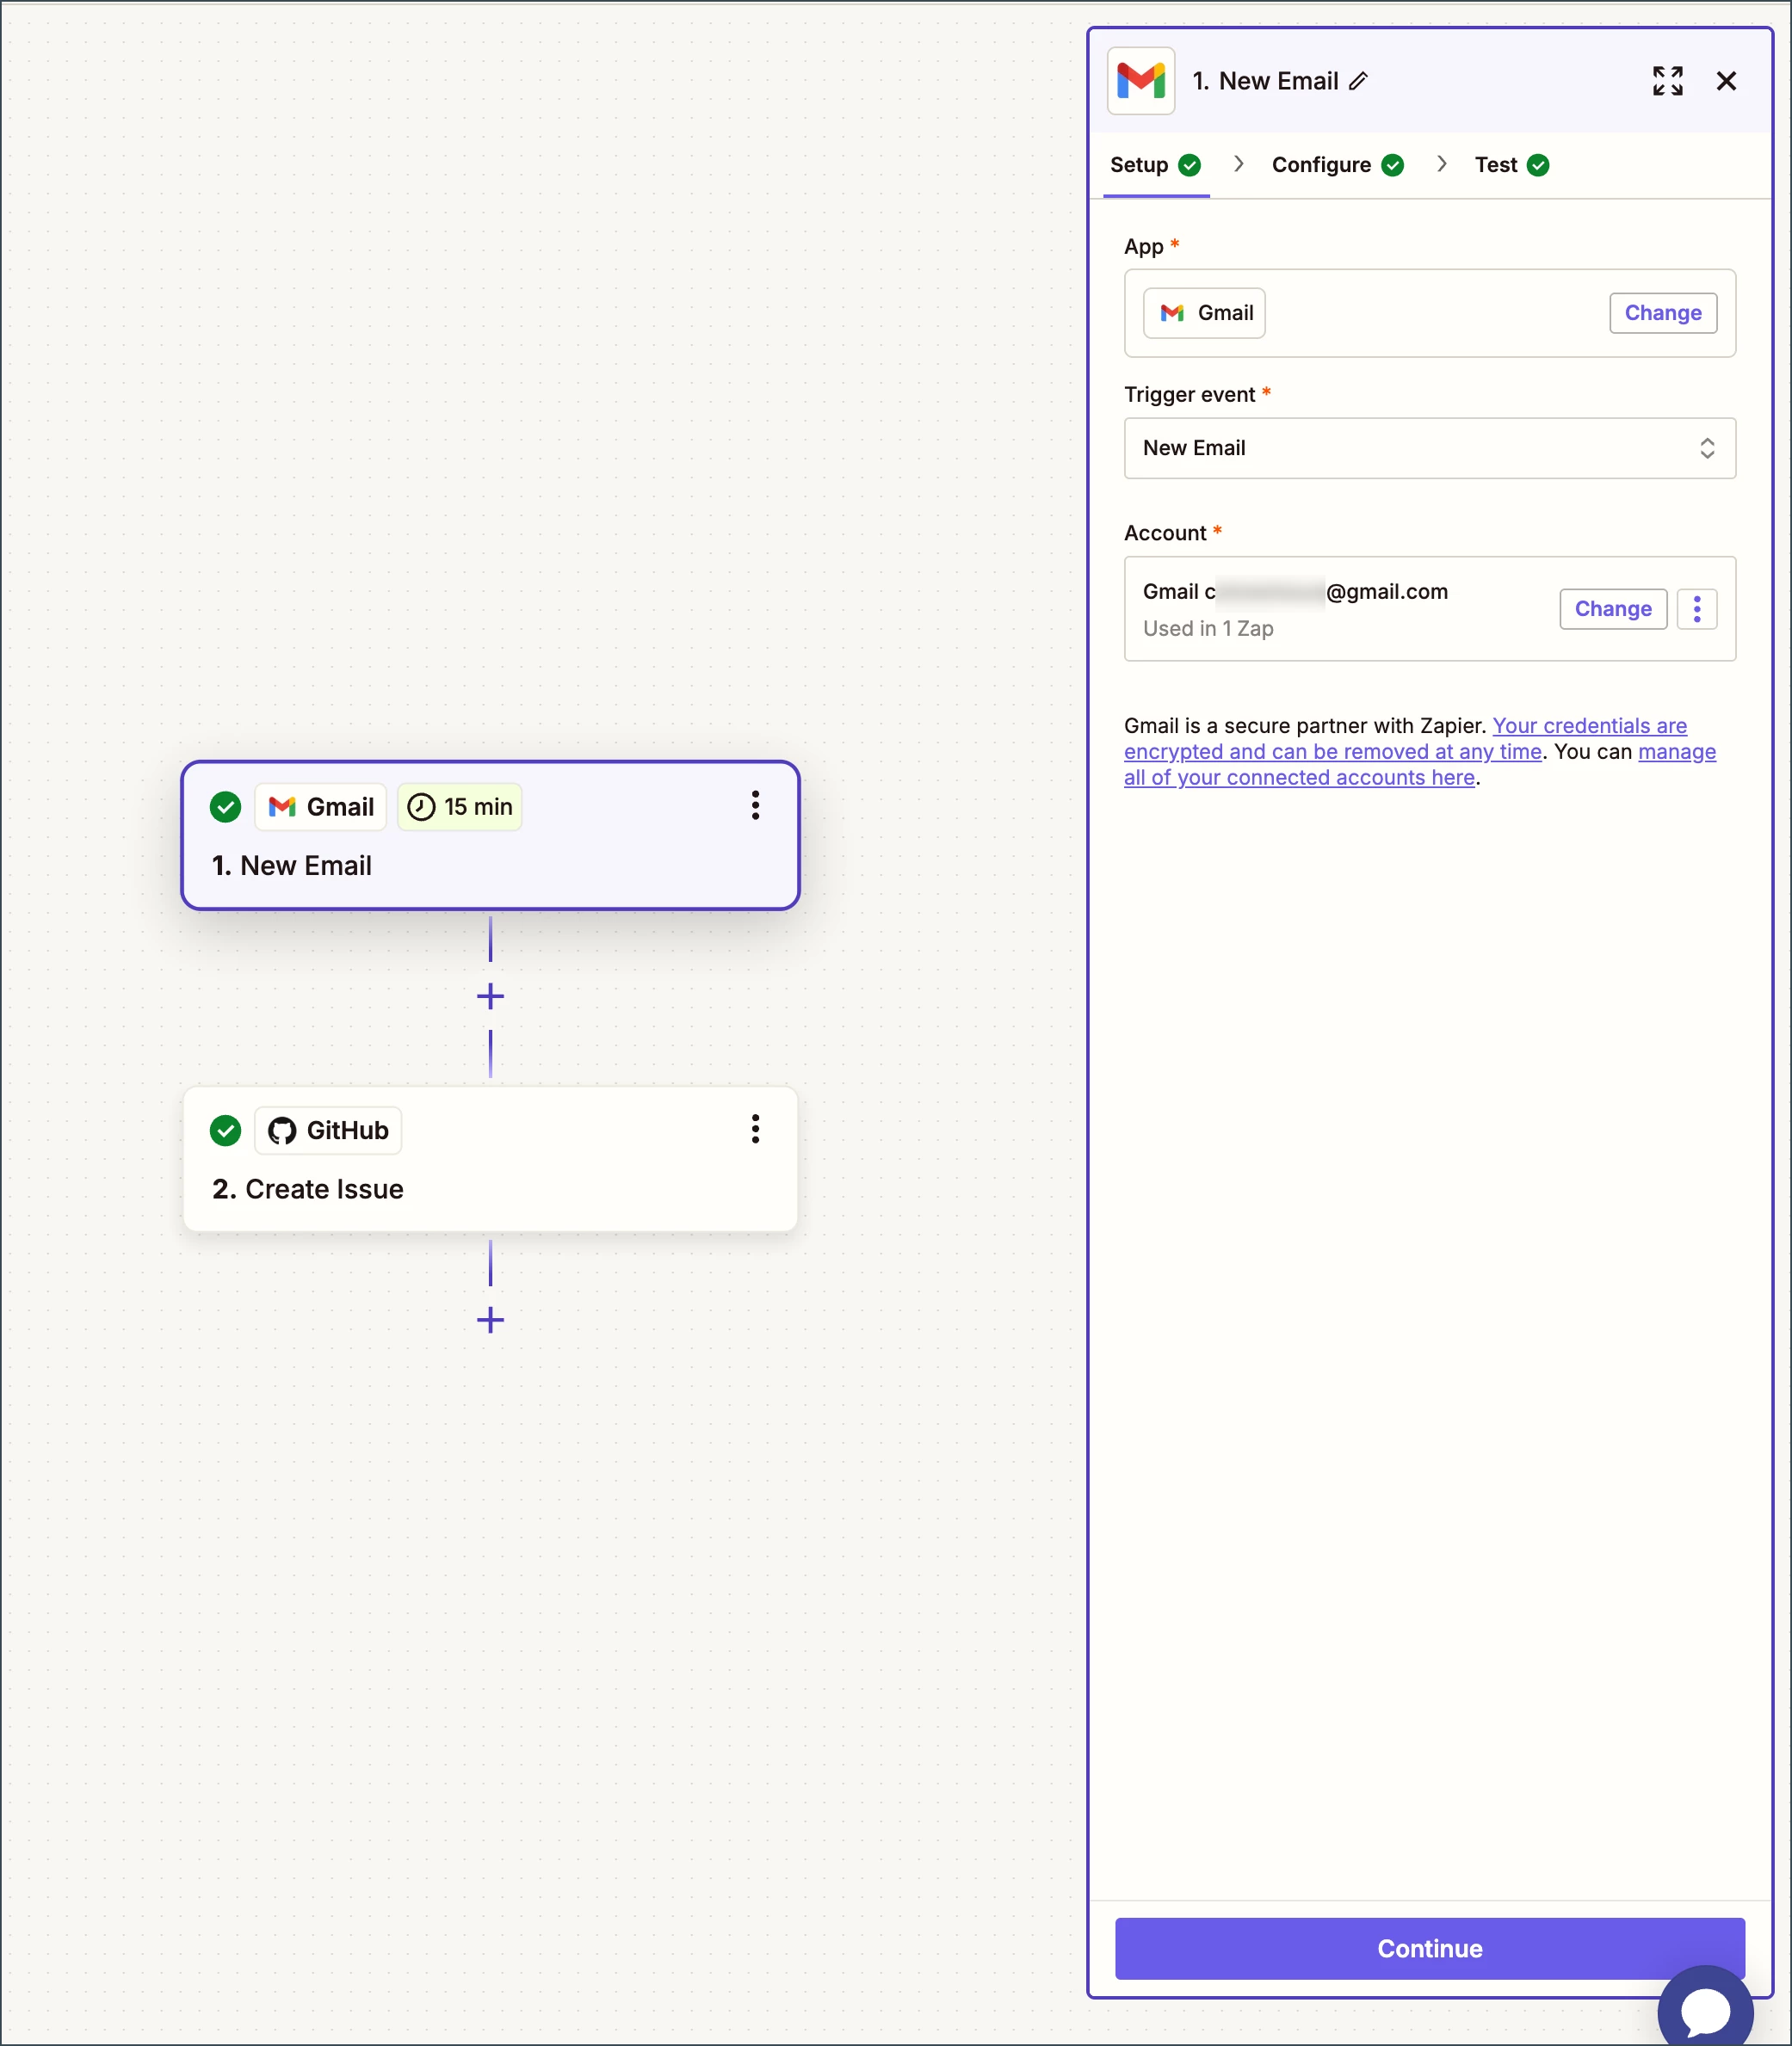Image resolution: width=1792 pixels, height=2046 pixels.
Task: Click step 2 green check status icon
Action: click(x=225, y=1131)
